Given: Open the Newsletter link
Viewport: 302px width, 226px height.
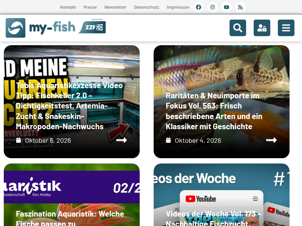Looking at the screenshot, I should 116,7.
